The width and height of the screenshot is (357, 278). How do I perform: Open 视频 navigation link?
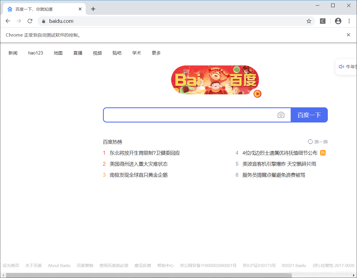(97, 53)
